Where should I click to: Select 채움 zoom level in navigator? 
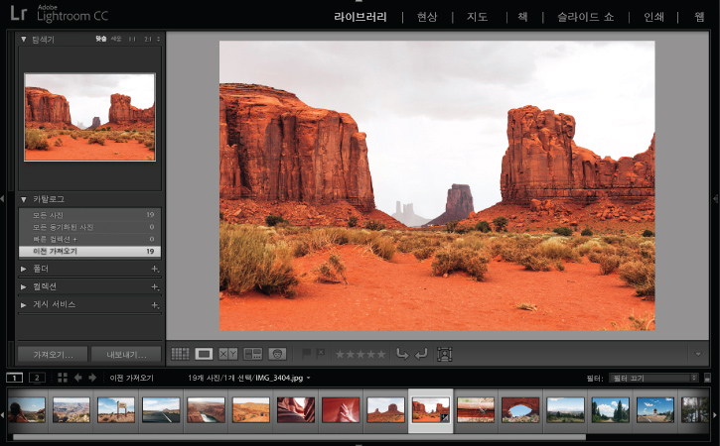pyautogui.click(x=116, y=39)
